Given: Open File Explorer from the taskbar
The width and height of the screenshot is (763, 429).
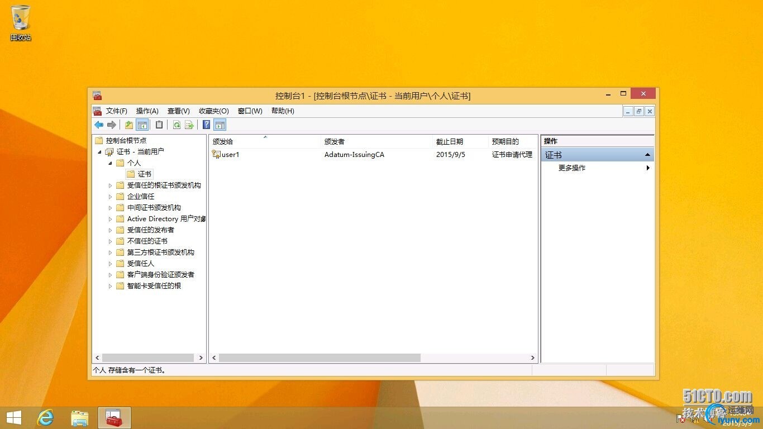Looking at the screenshot, I should pos(80,417).
